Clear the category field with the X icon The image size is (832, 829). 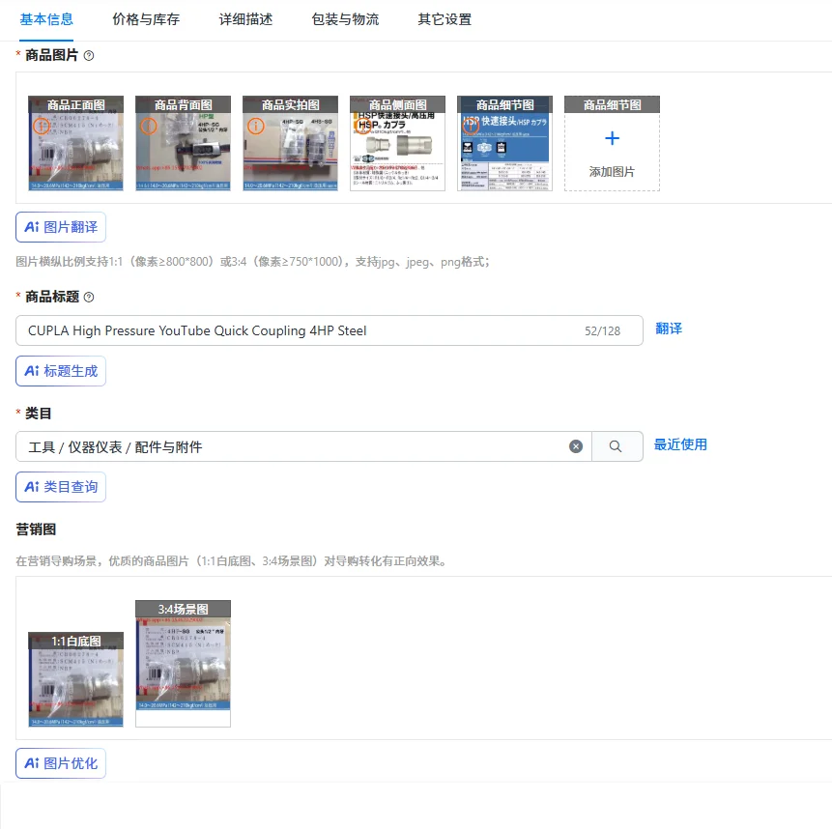pyautogui.click(x=576, y=446)
